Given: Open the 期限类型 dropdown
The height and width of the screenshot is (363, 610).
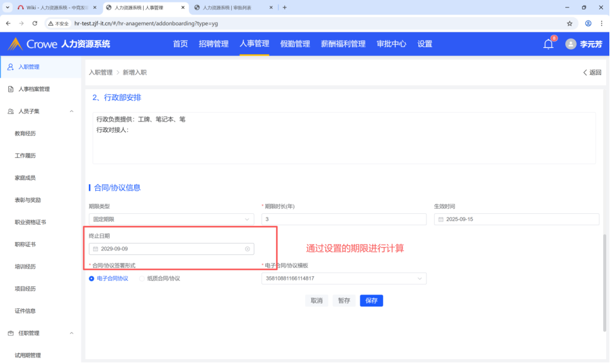Looking at the screenshot, I should (171, 219).
